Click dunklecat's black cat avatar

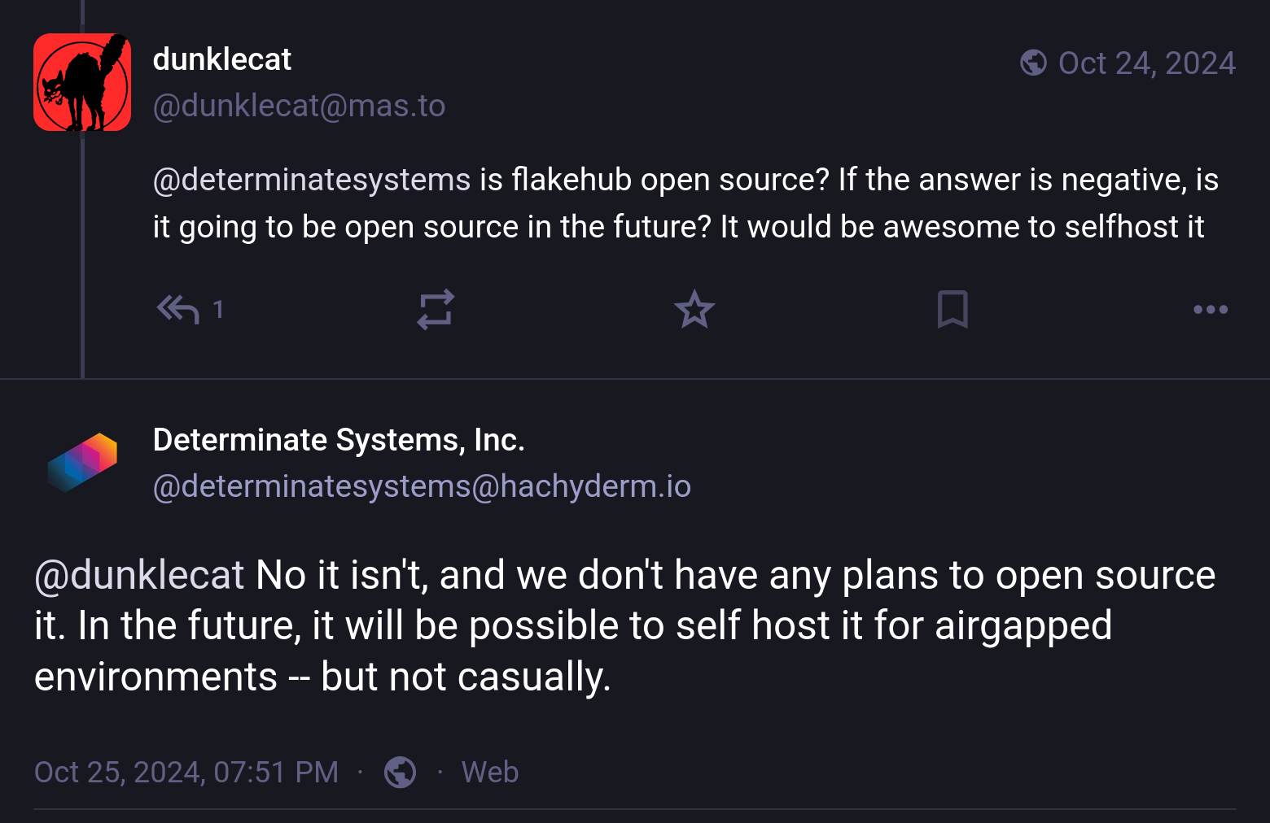click(x=82, y=82)
